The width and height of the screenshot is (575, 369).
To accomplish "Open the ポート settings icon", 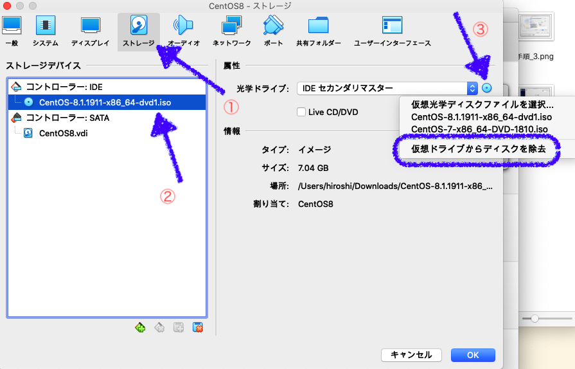I will (273, 32).
